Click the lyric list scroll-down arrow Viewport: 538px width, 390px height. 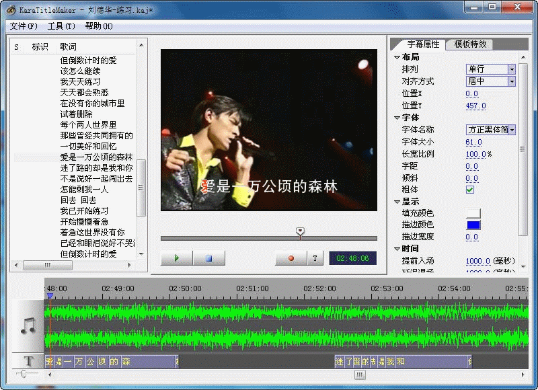pyautogui.click(x=141, y=254)
